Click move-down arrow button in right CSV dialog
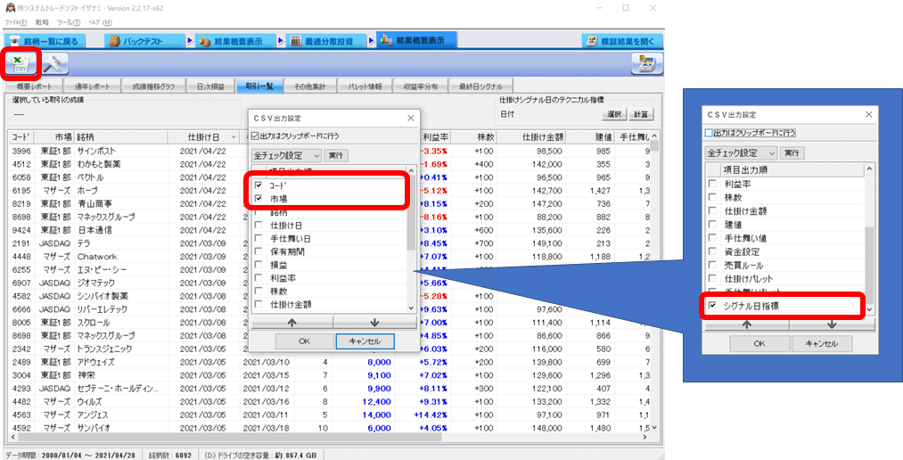Image resolution: width=903 pixels, height=460 pixels. [x=832, y=324]
